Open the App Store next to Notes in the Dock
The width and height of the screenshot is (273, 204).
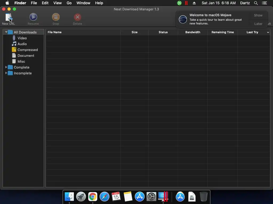click(x=140, y=197)
